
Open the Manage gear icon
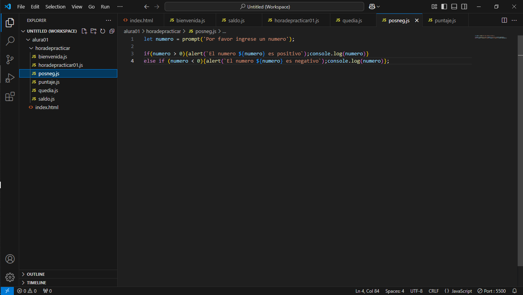tap(10, 277)
